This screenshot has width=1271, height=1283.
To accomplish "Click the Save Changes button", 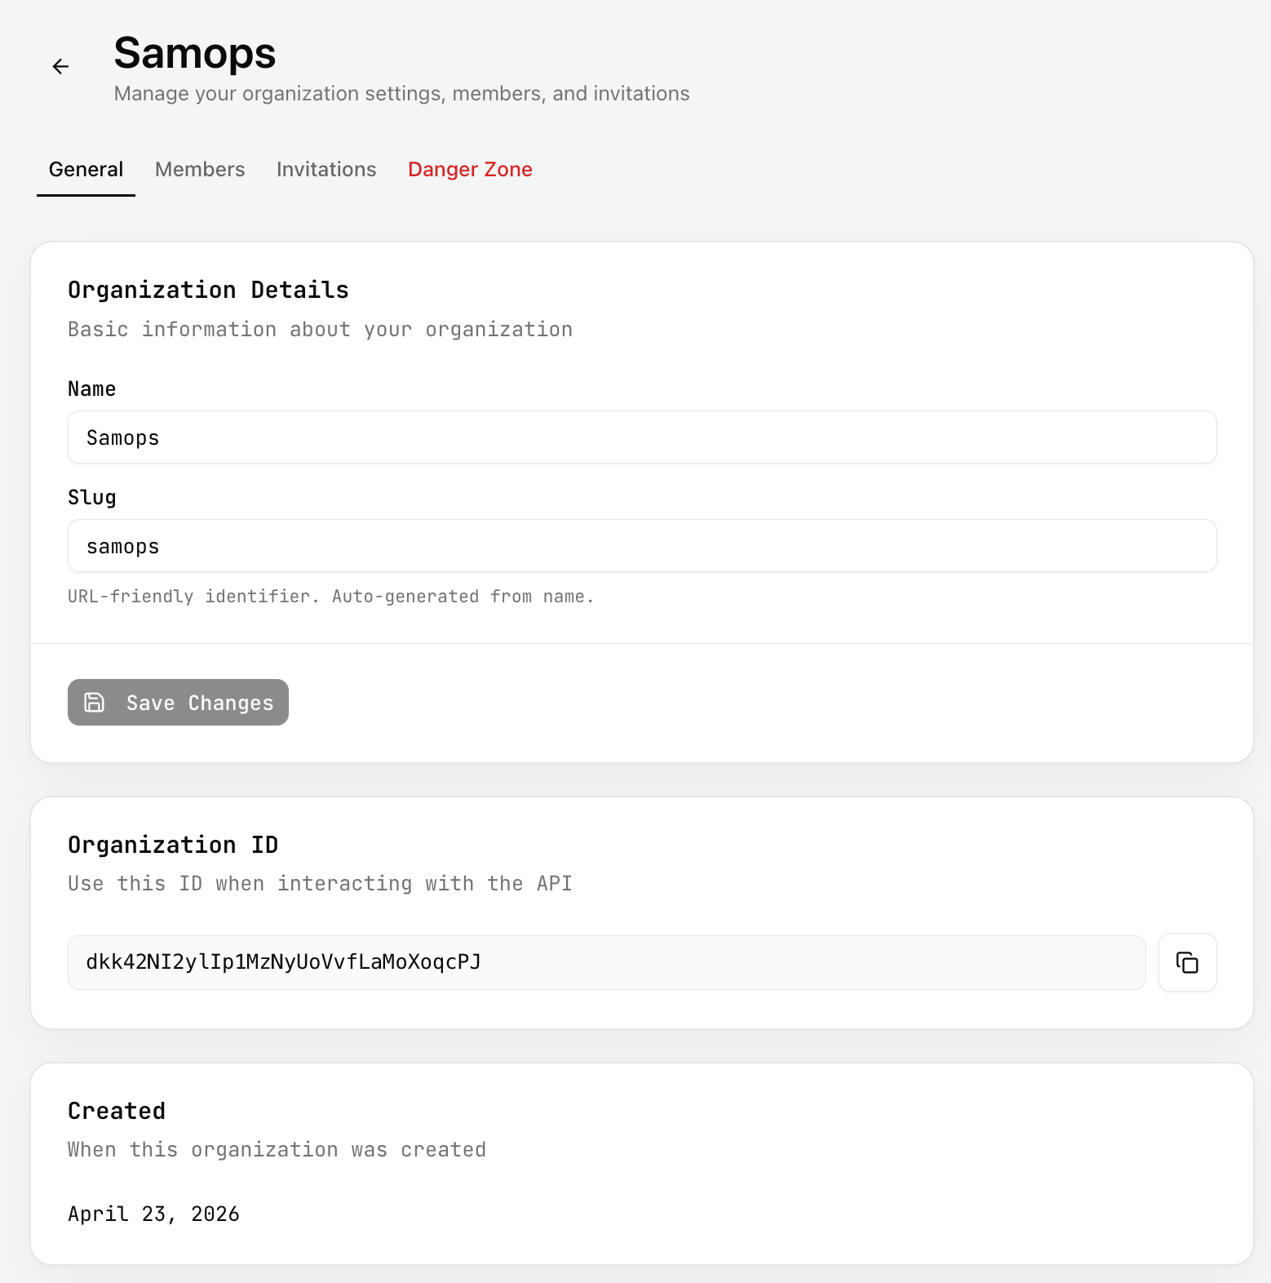I will [x=178, y=702].
